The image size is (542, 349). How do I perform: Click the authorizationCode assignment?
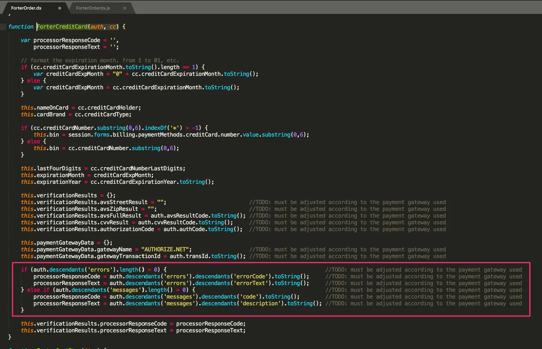click(x=132, y=229)
